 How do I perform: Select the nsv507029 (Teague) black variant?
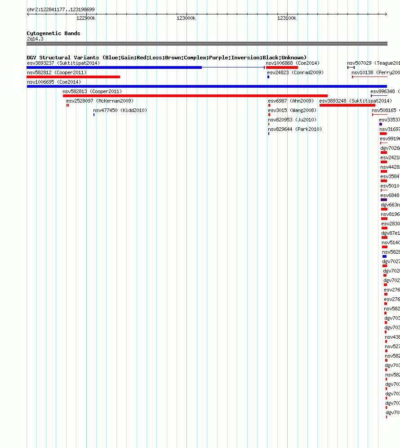(x=351, y=67)
